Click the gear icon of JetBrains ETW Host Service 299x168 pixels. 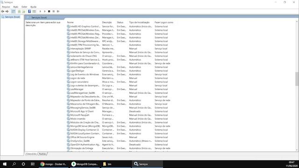tap(68, 60)
